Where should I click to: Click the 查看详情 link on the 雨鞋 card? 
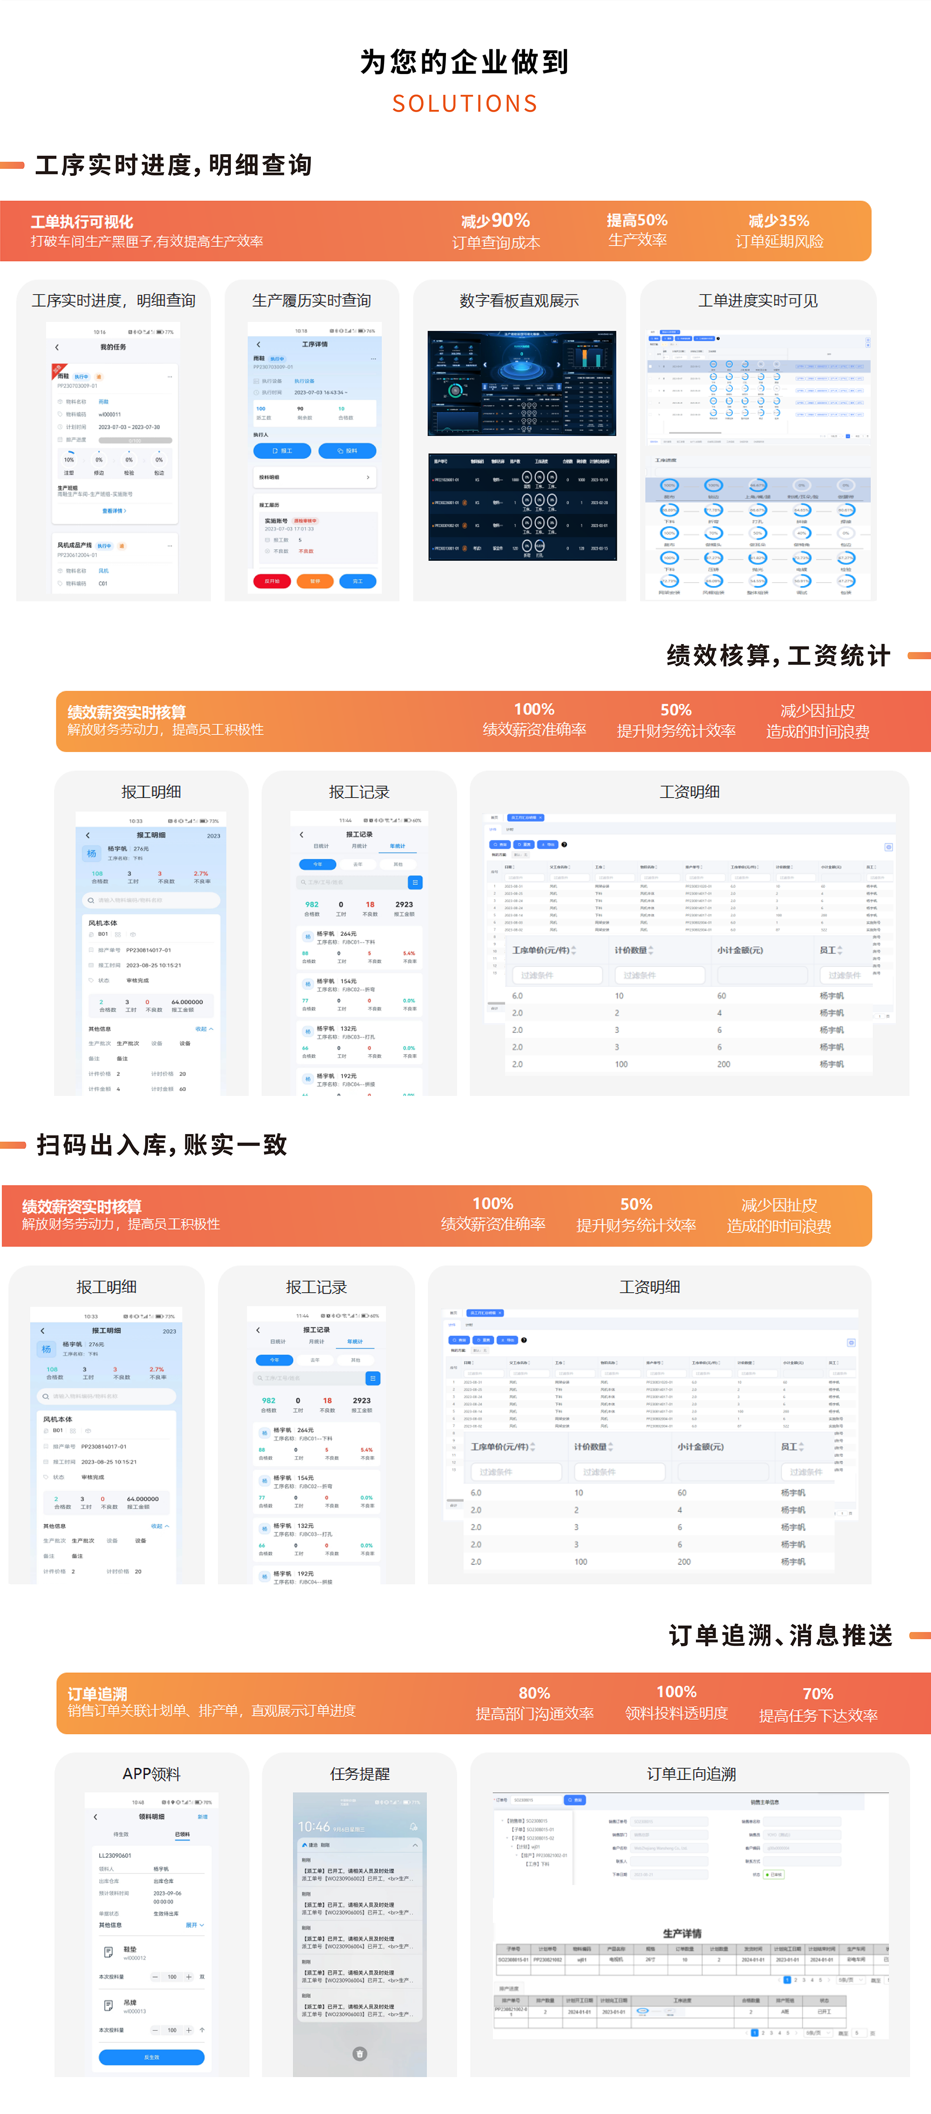pyautogui.click(x=114, y=510)
